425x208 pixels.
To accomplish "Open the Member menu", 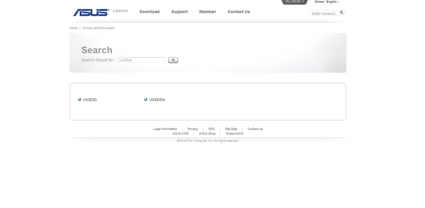I will coord(208,12).
